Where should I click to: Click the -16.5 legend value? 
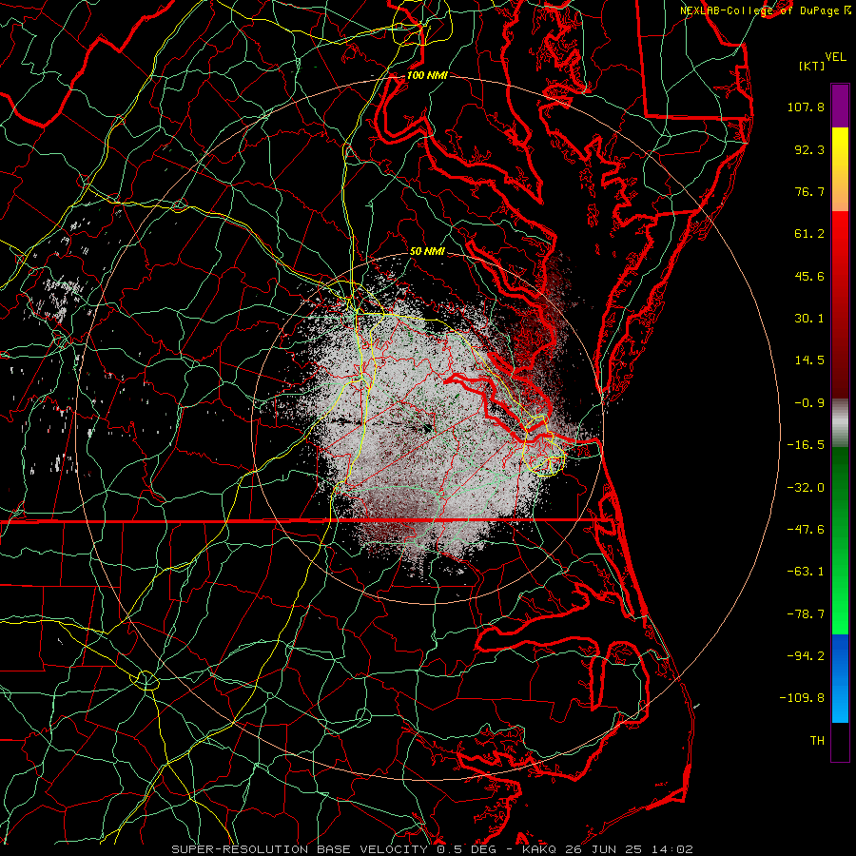coord(806,445)
